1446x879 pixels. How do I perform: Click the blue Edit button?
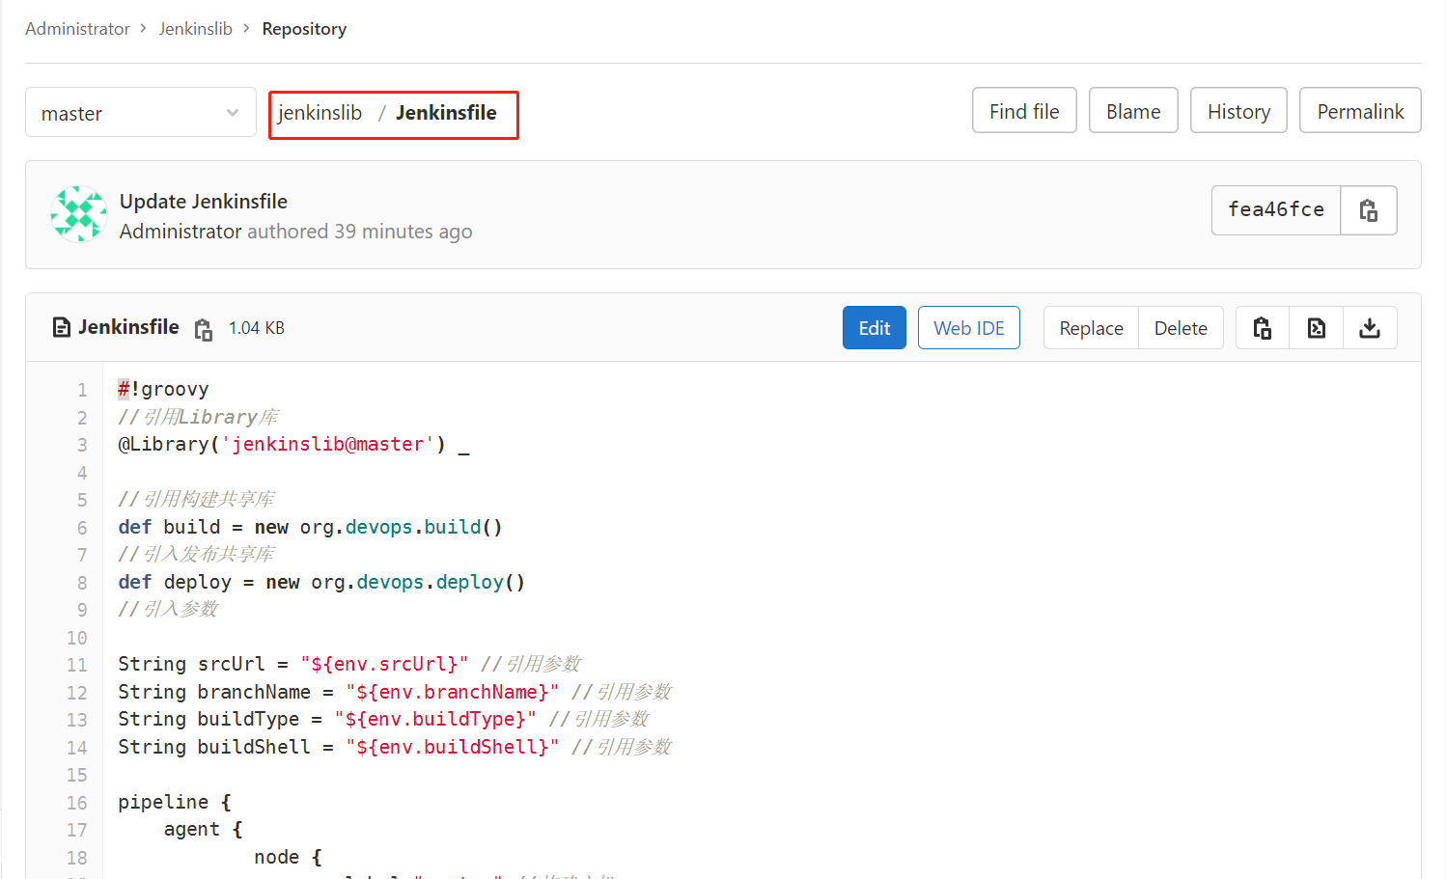pyautogui.click(x=875, y=328)
